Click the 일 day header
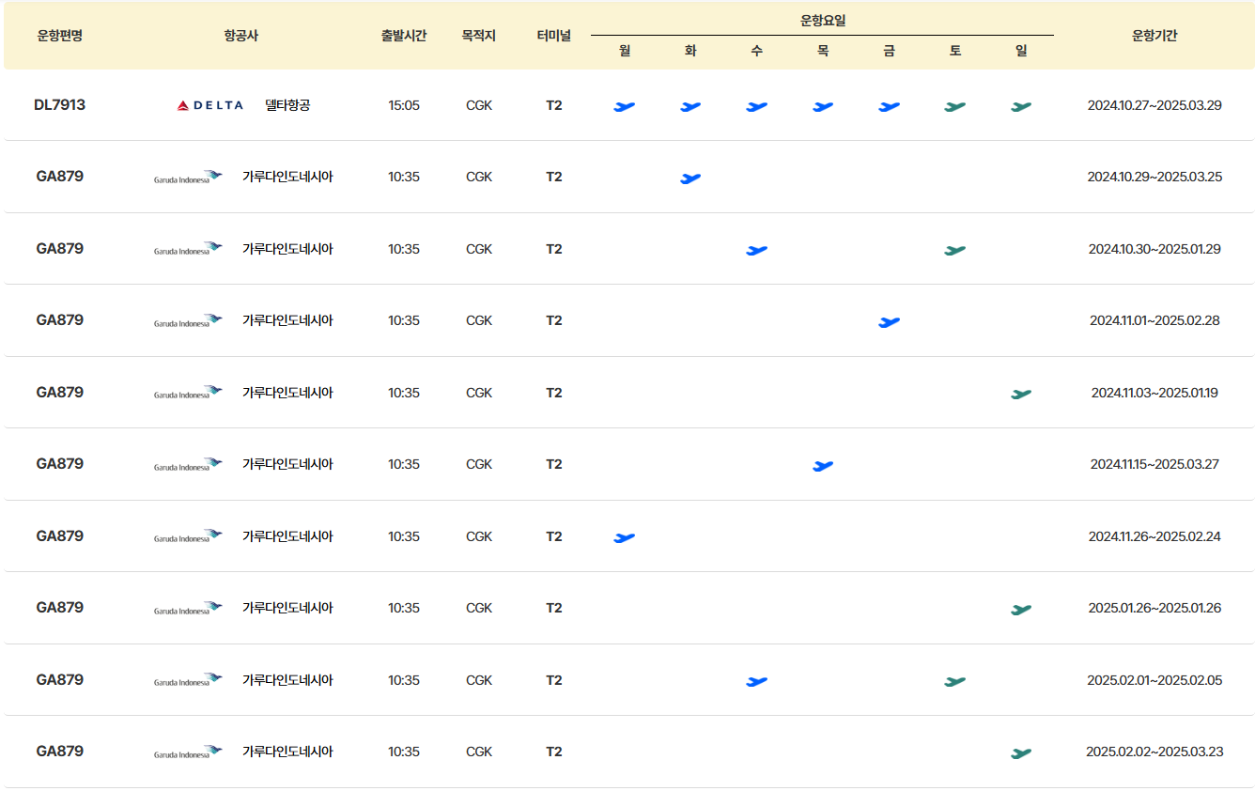1255x791 pixels. click(x=1021, y=51)
